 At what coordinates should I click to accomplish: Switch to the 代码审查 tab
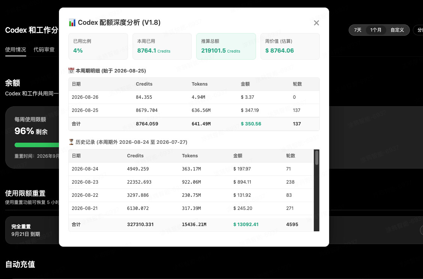point(44,49)
